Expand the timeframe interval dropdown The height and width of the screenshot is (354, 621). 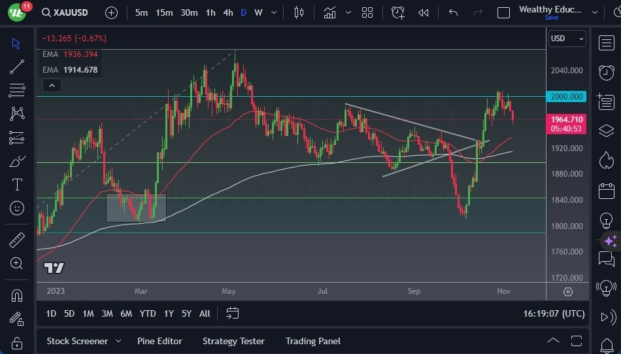[x=274, y=12]
